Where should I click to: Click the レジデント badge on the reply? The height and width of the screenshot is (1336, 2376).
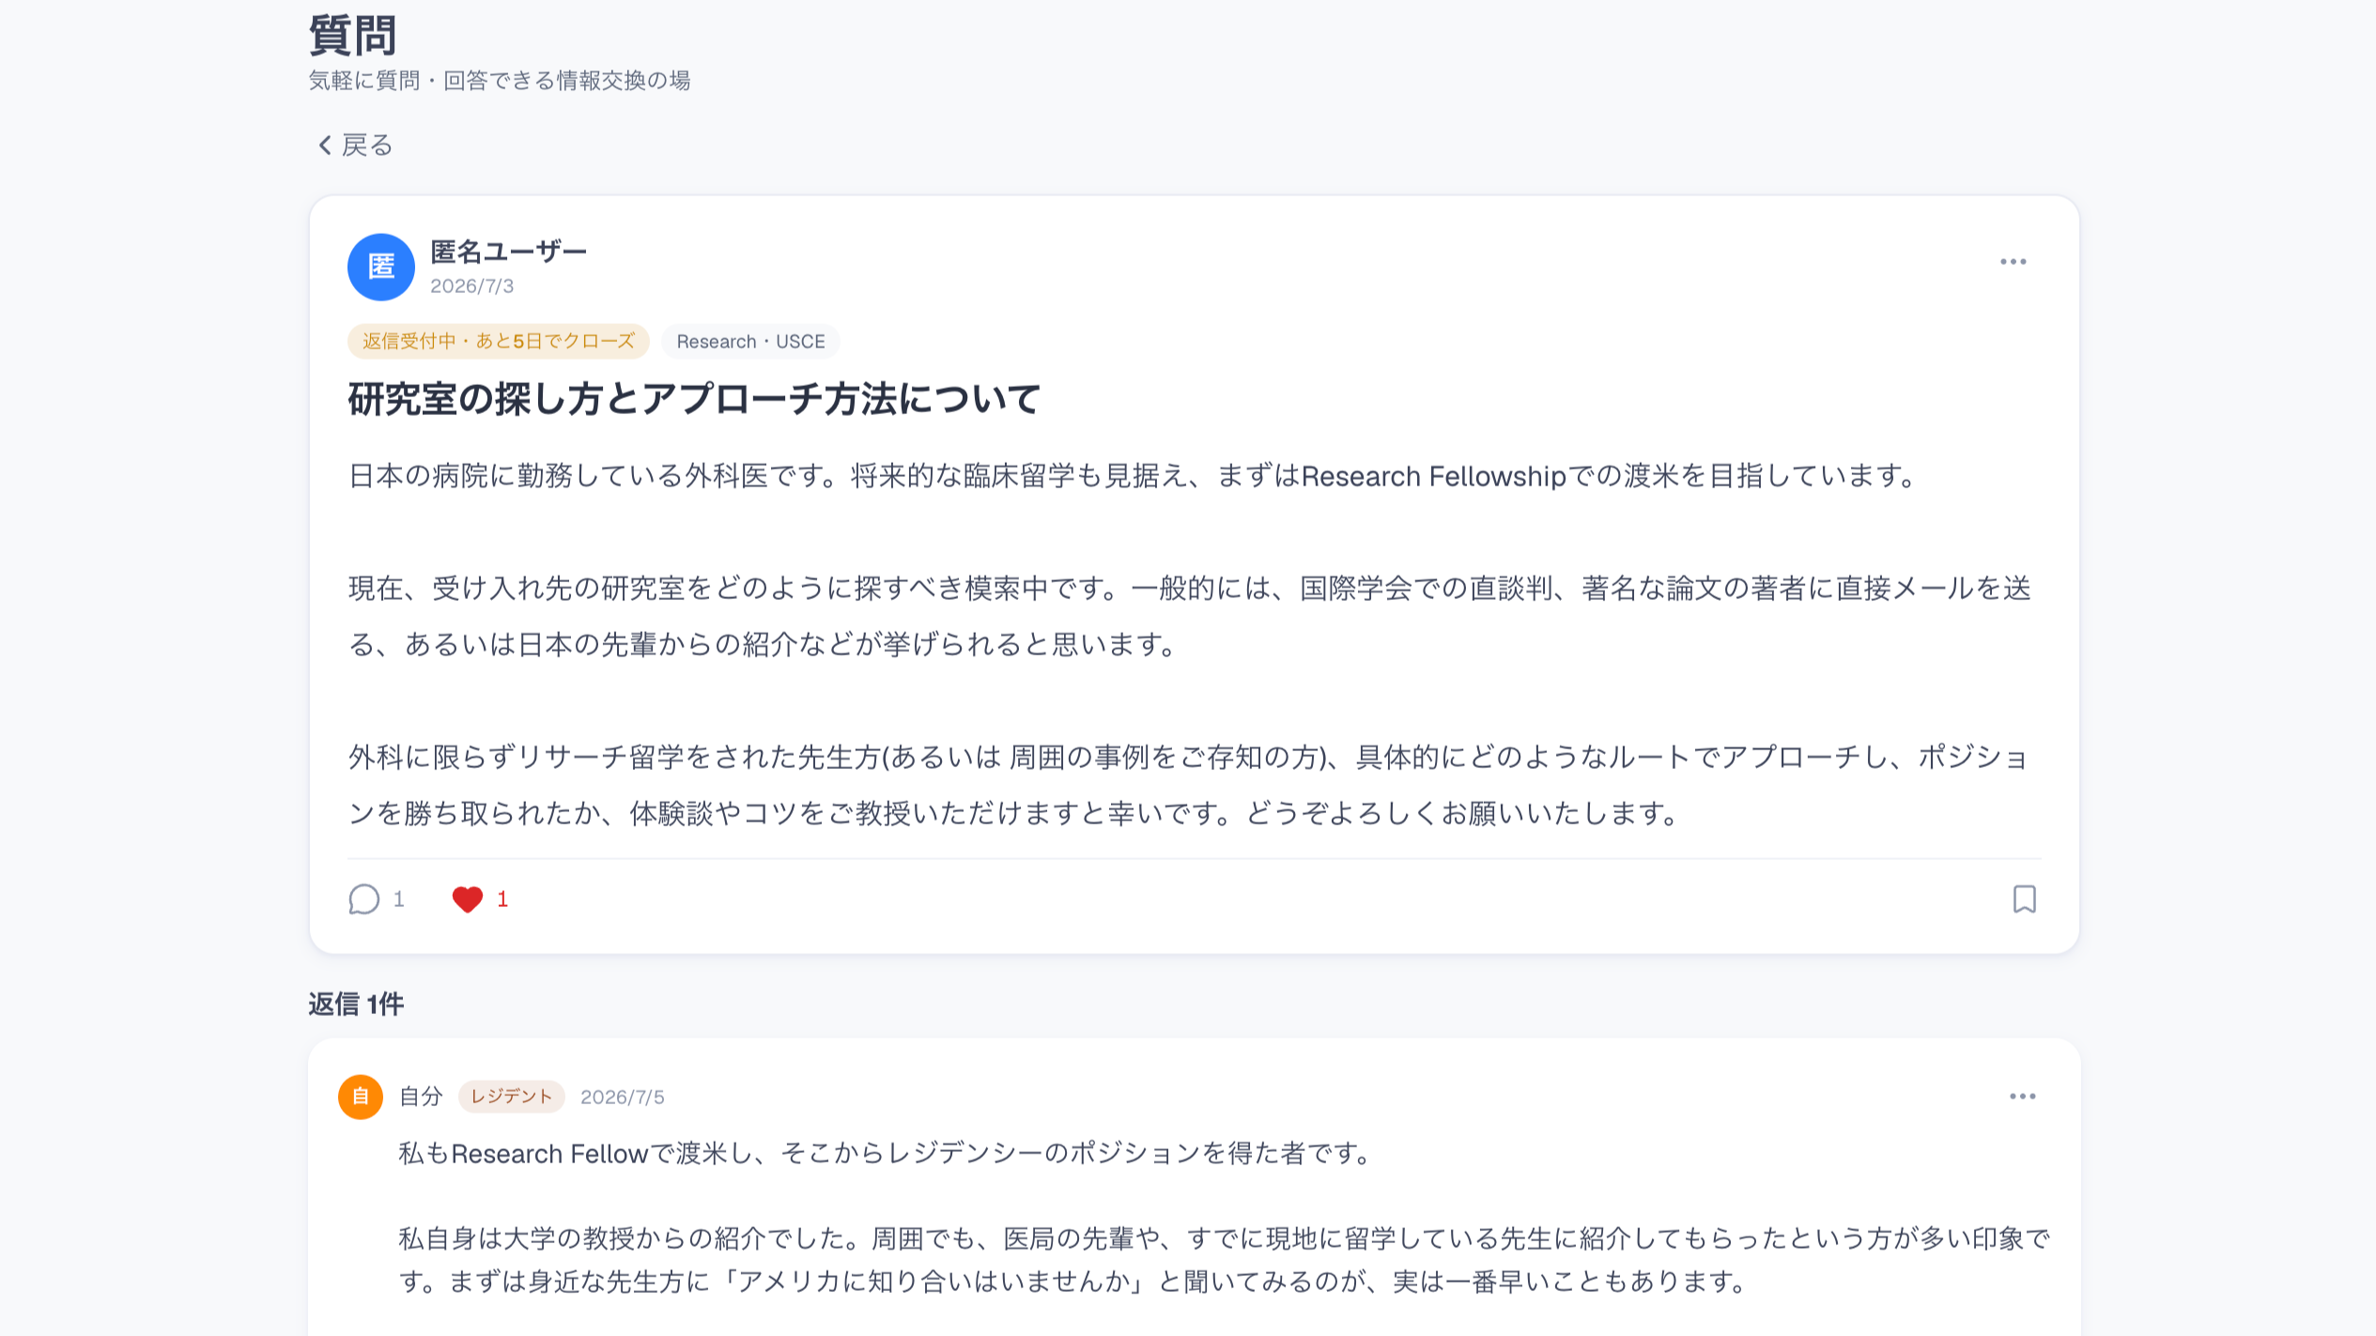pos(512,1097)
